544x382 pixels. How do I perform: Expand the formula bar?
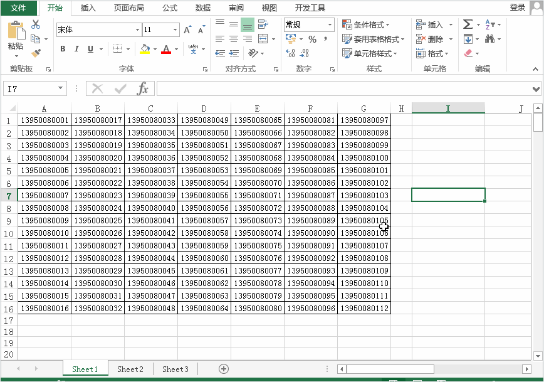(x=536, y=89)
